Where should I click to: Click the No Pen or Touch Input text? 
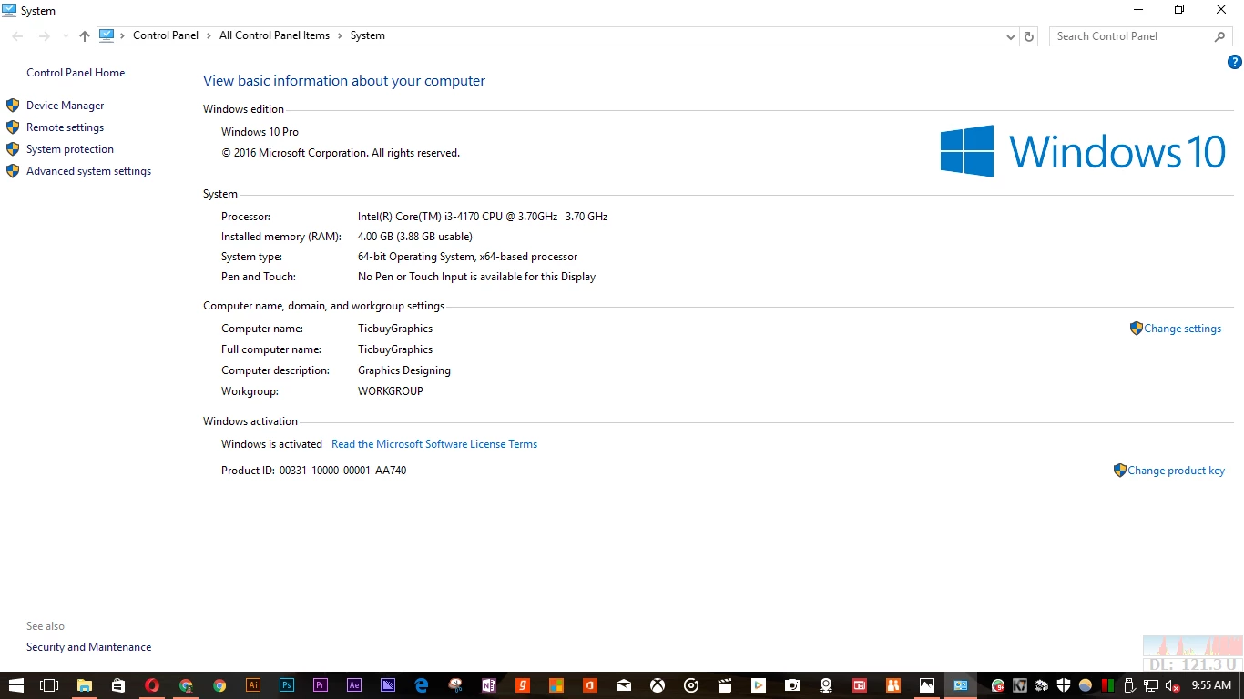476,277
